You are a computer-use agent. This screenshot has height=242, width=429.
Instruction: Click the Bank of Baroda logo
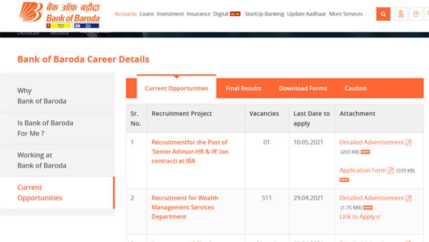(59, 14)
